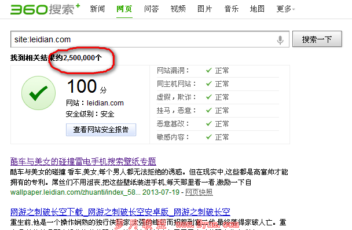The height and width of the screenshot is (230, 352).
Task: Click the microphone voice search icon
Action: (x=280, y=40)
